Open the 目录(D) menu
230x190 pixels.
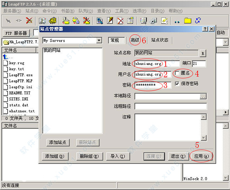coord(158,11)
